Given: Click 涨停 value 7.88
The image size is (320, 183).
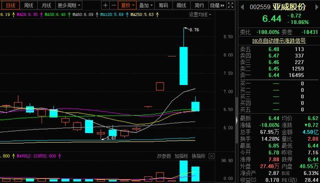Looking at the screenshot, I should (273, 159).
